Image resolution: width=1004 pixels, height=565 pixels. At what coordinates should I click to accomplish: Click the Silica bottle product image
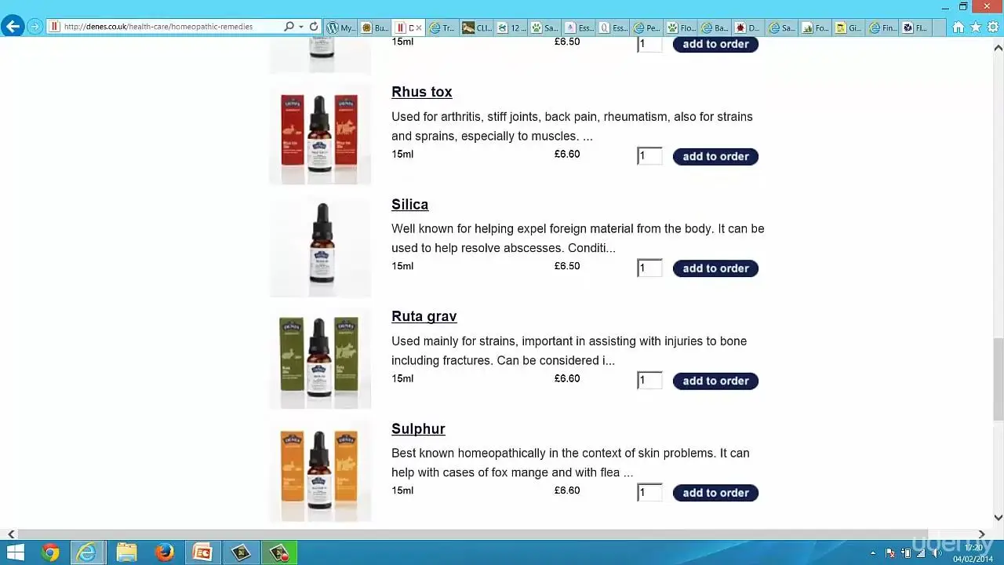(x=320, y=246)
